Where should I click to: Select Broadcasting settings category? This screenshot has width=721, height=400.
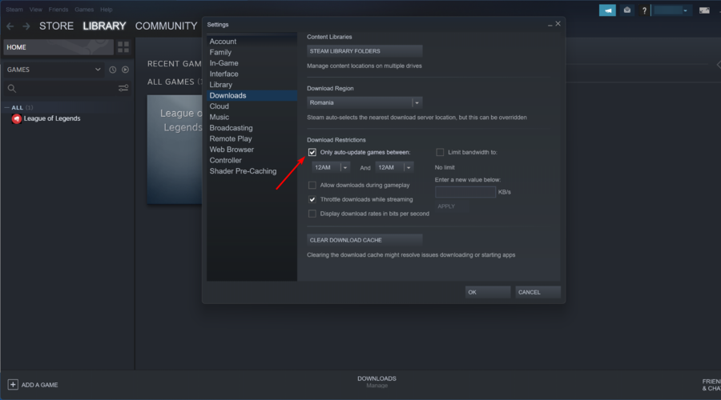point(252,128)
